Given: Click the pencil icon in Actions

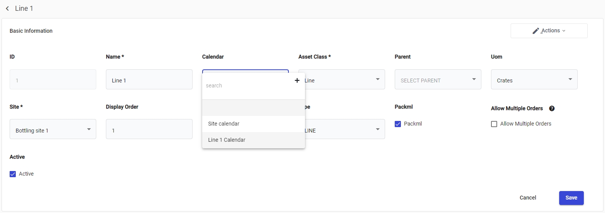Looking at the screenshot, I should coord(536,31).
